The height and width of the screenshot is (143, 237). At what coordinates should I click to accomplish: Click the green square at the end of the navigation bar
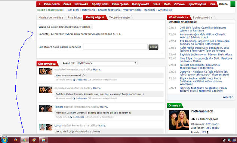(233, 4)
